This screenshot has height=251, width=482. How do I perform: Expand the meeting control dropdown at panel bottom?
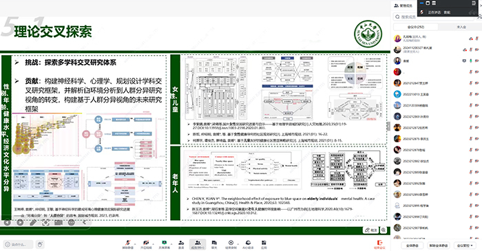pos(465,245)
